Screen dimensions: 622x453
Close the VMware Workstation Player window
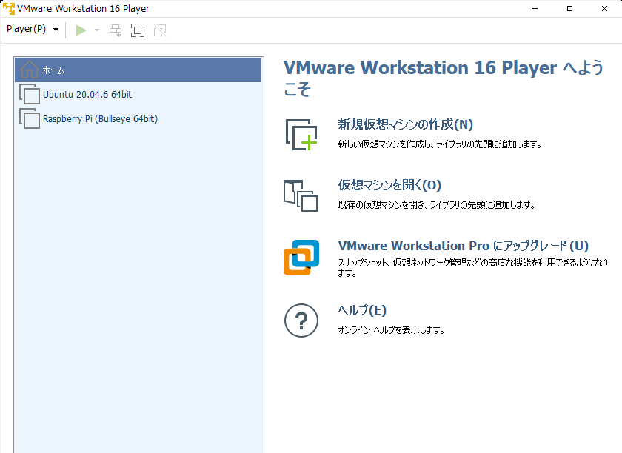click(604, 8)
